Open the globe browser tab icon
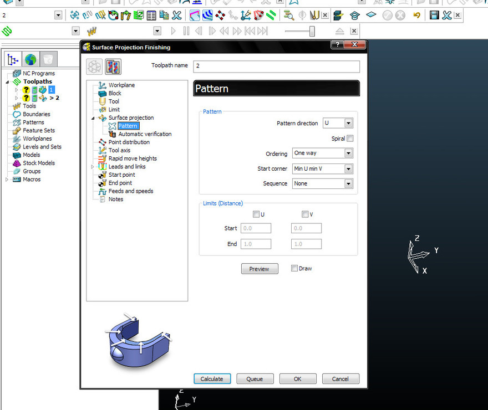 click(30, 59)
